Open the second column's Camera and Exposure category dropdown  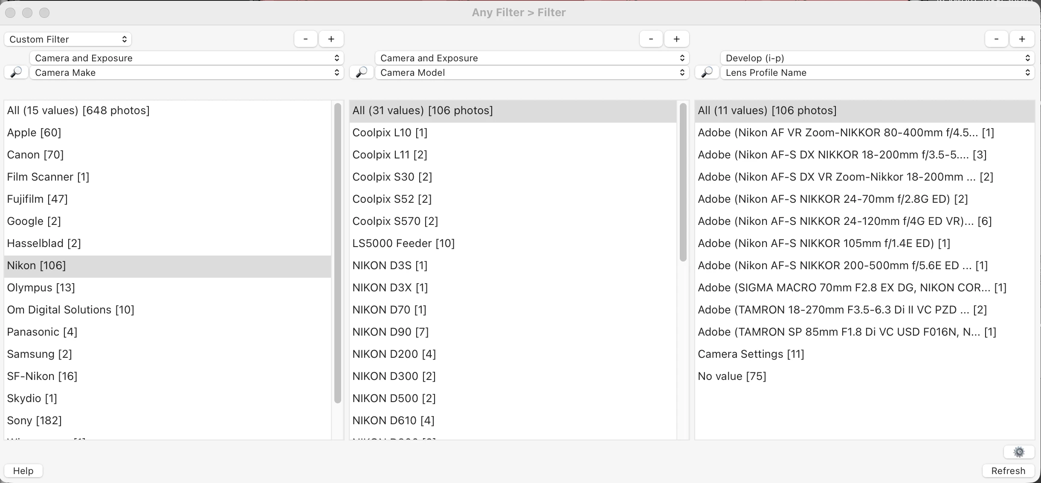[532, 58]
